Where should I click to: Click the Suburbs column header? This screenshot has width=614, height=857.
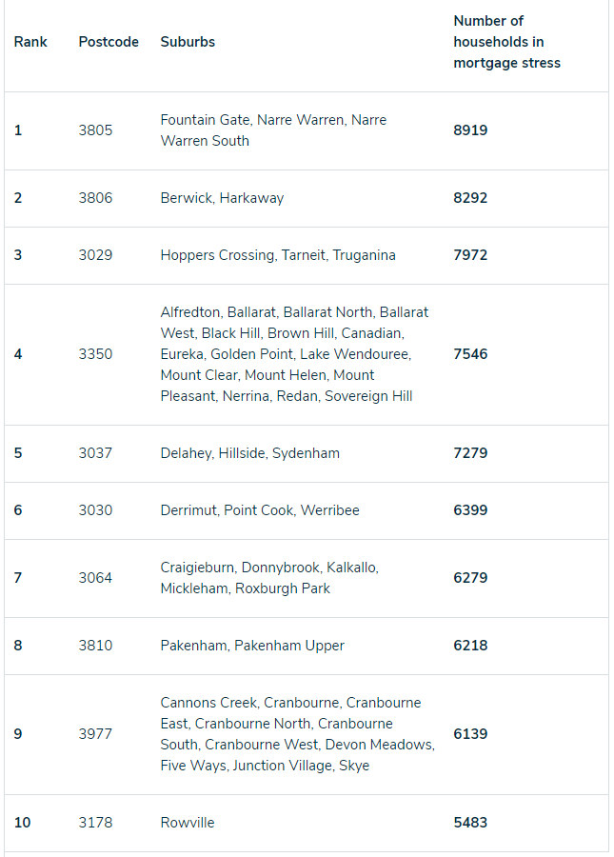[x=188, y=42]
